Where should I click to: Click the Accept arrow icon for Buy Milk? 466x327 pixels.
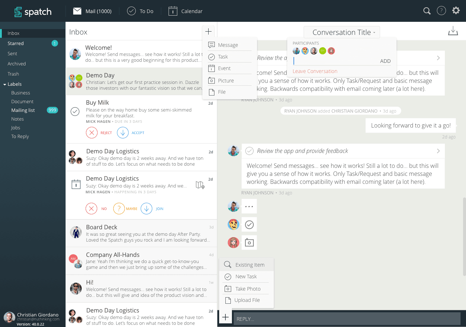click(123, 133)
